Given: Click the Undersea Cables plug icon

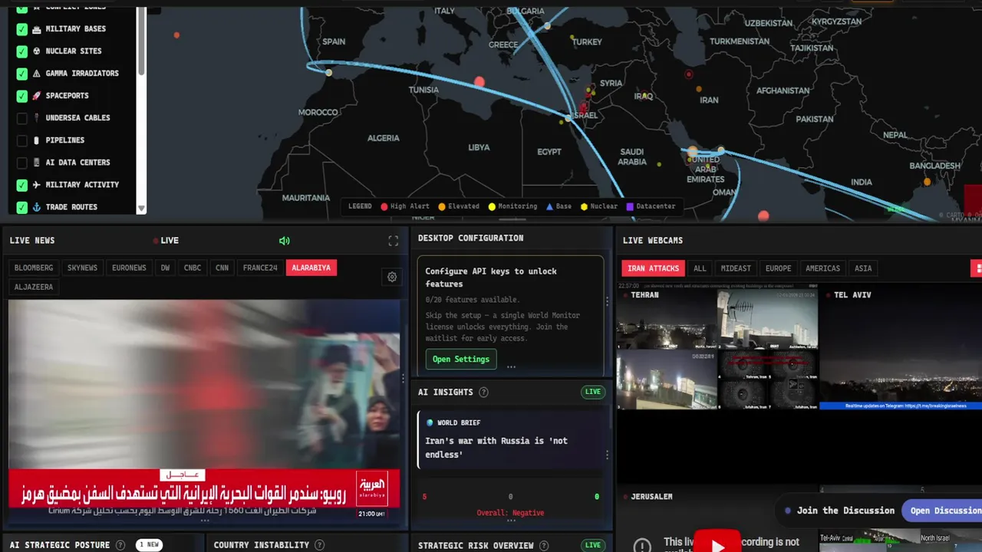Looking at the screenshot, I should click(36, 118).
